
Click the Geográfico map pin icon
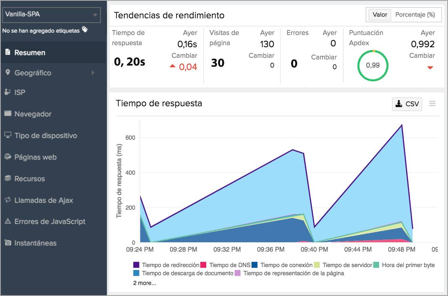[8, 72]
